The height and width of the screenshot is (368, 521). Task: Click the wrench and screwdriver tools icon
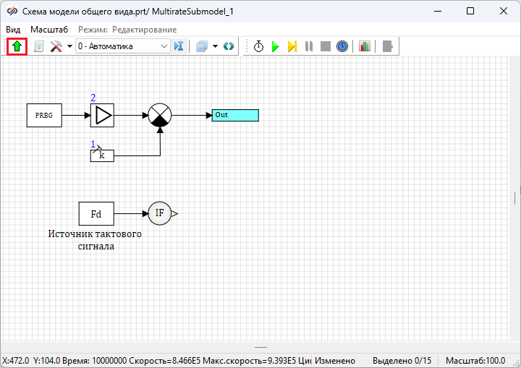click(x=56, y=46)
